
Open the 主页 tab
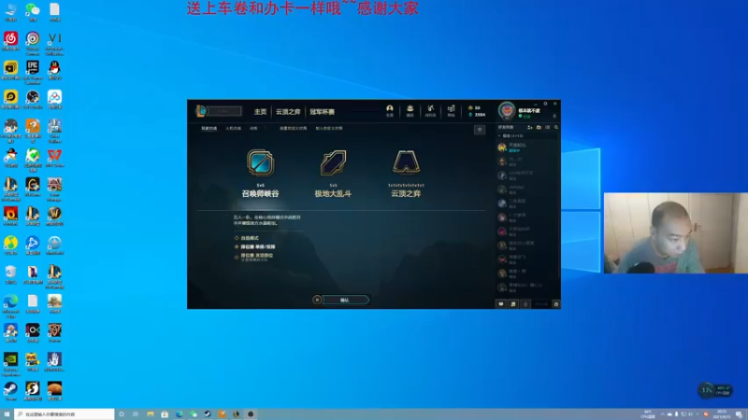[x=260, y=111]
